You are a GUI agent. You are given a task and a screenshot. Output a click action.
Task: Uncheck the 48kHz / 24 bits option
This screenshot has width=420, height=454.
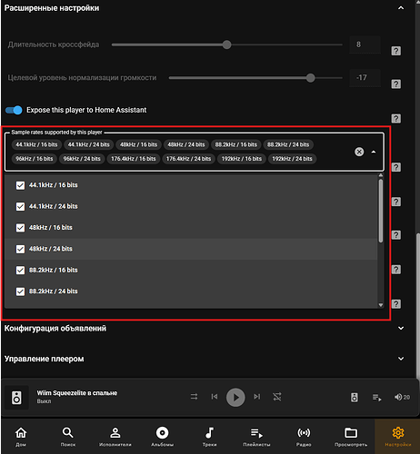pos(20,249)
